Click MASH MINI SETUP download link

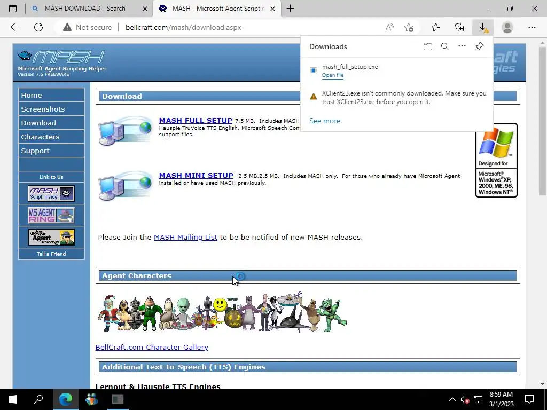pyautogui.click(x=196, y=175)
